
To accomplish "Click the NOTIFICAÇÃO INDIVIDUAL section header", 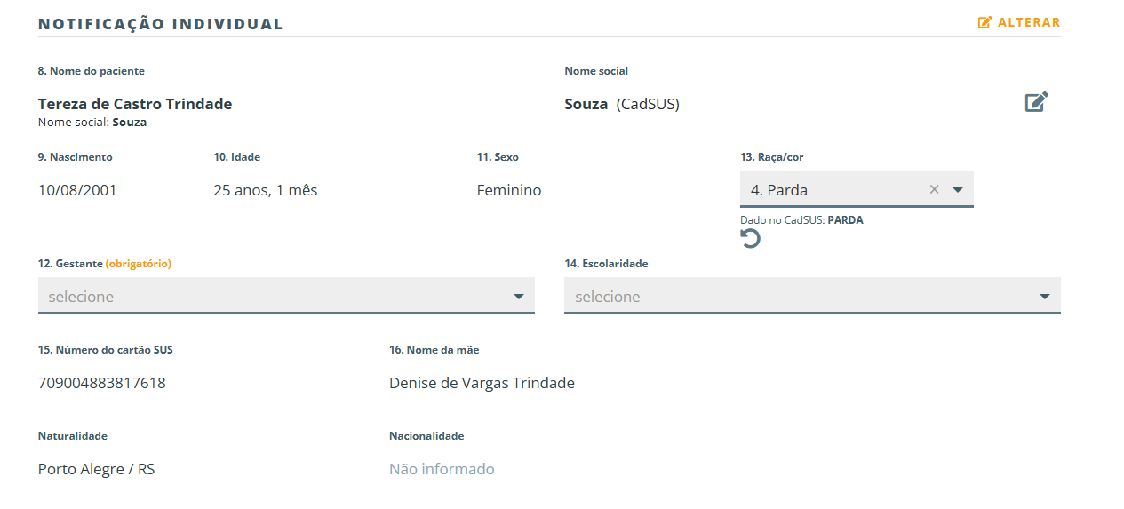I will tap(161, 24).
